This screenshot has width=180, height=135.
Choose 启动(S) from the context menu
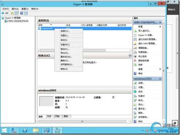click(x=68, y=40)
